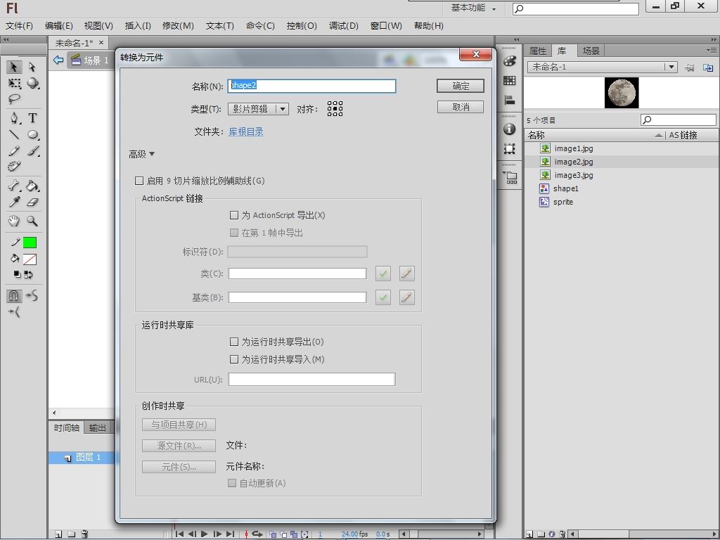Open the Transform panel icon
Image resolution: width=720 pixels, height=540 pixels.
click(510, 149)
